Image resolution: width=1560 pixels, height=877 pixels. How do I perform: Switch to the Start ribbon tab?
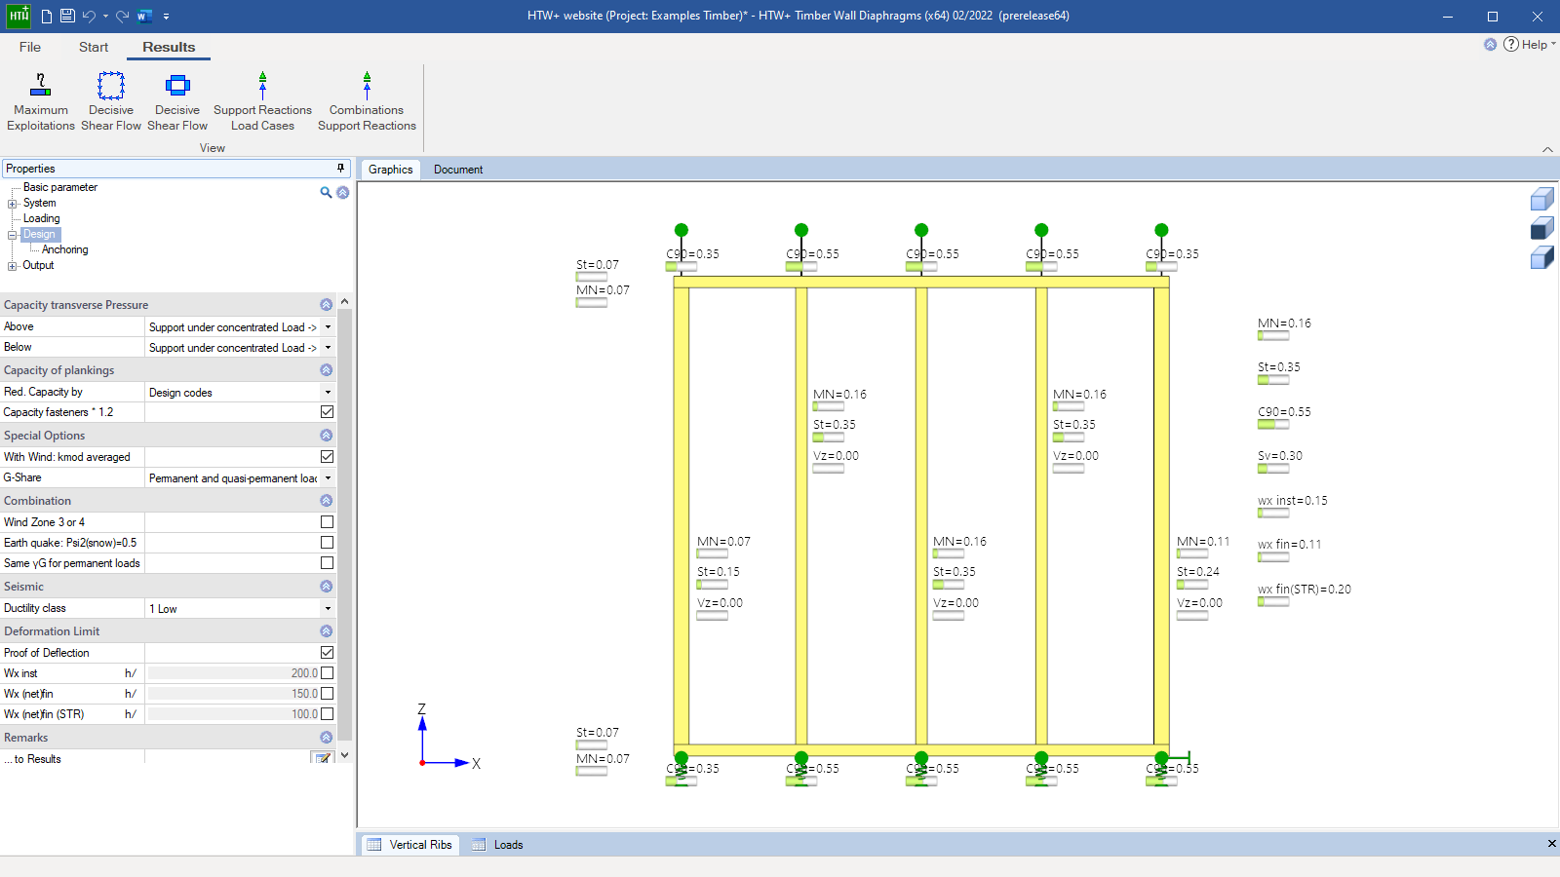(x=94, y=47)
